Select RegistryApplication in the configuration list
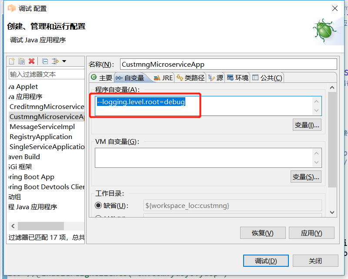348x279 pixels. [x=41, y=136]
